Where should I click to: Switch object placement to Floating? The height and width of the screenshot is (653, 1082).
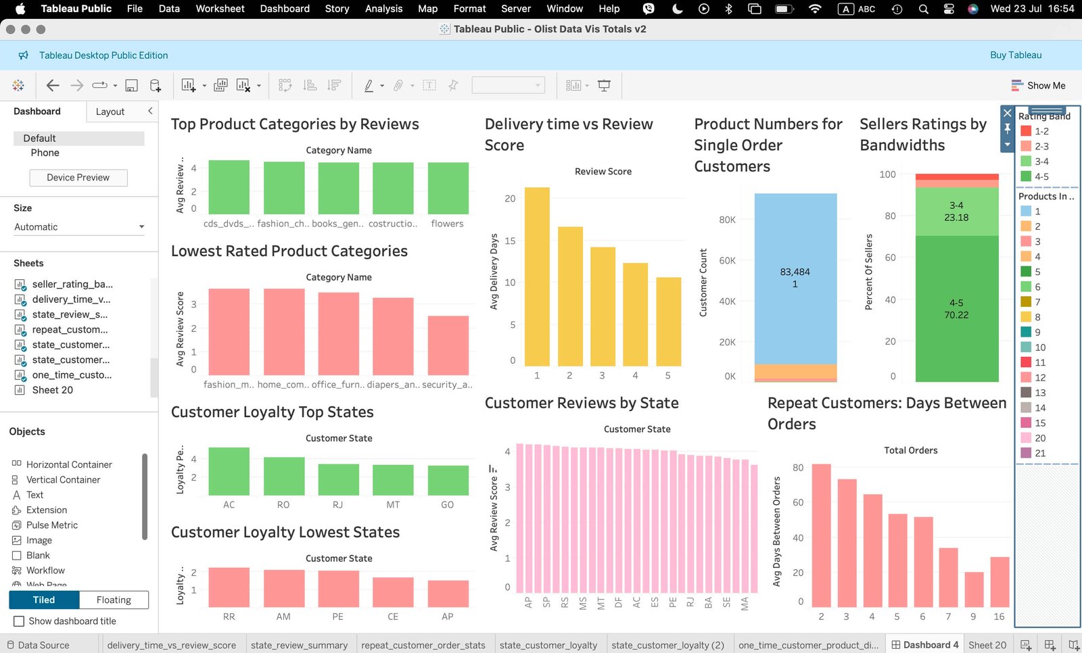point(114,600)
